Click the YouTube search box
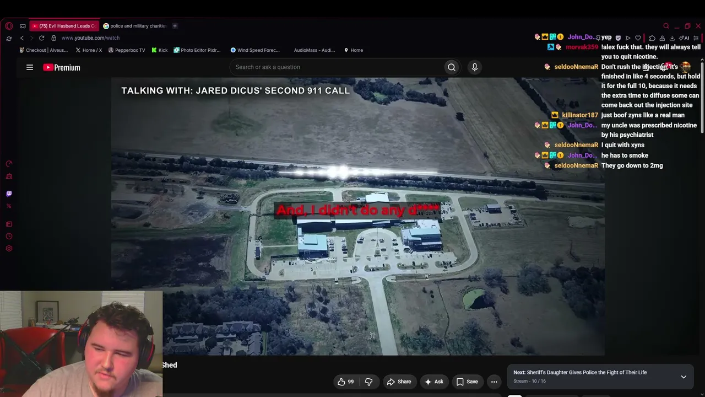The width and height of the screenshot is (705, 397). point(337,67)
